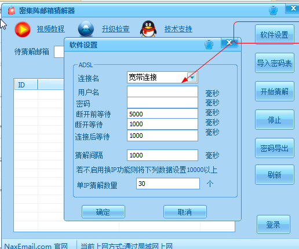Image resolution: width=299 pixels, height=249 pixels.
Task: Click the 密码导出 button
Action: [275, 148]
